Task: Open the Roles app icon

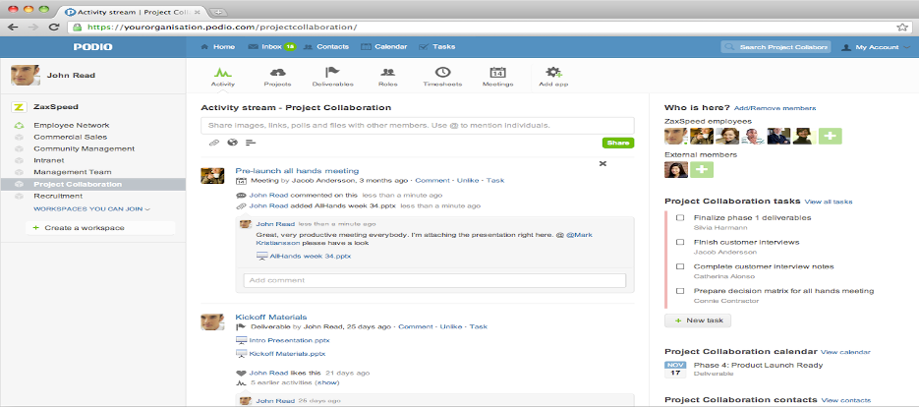Action: pos(387,72)
